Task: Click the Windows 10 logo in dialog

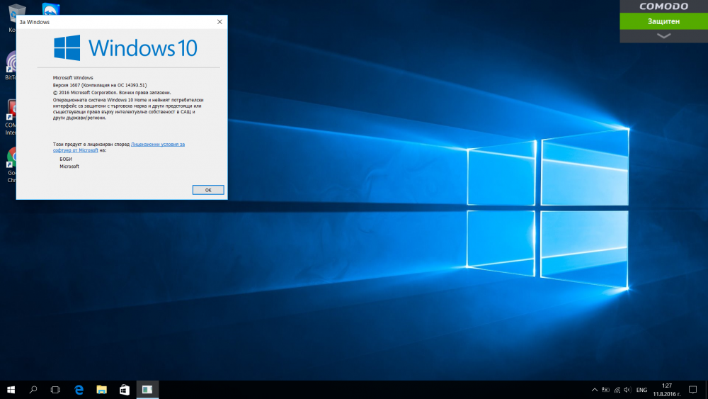Action: (x=125, y=47)
